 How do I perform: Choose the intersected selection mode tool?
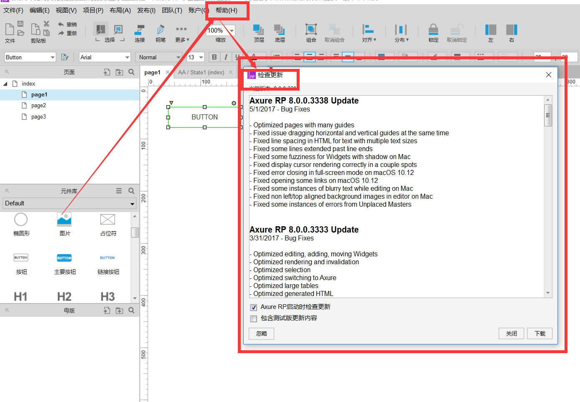coord(101,29)
